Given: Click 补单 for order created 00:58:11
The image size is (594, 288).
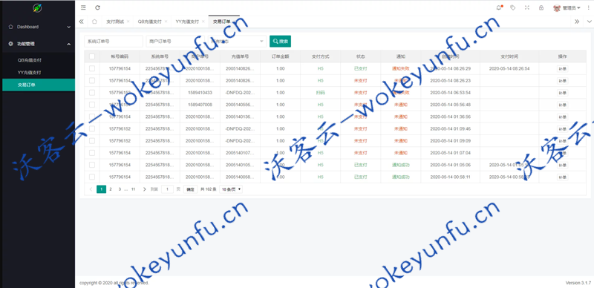Looking at the screenshot, I should (563, 177).
